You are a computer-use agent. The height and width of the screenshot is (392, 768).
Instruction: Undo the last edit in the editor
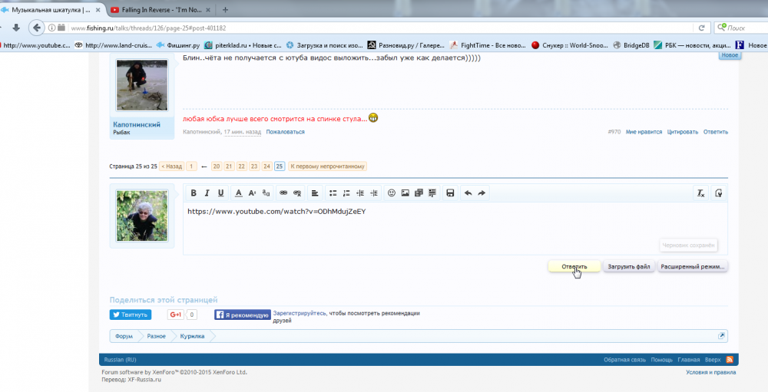(x=468, y=193)
